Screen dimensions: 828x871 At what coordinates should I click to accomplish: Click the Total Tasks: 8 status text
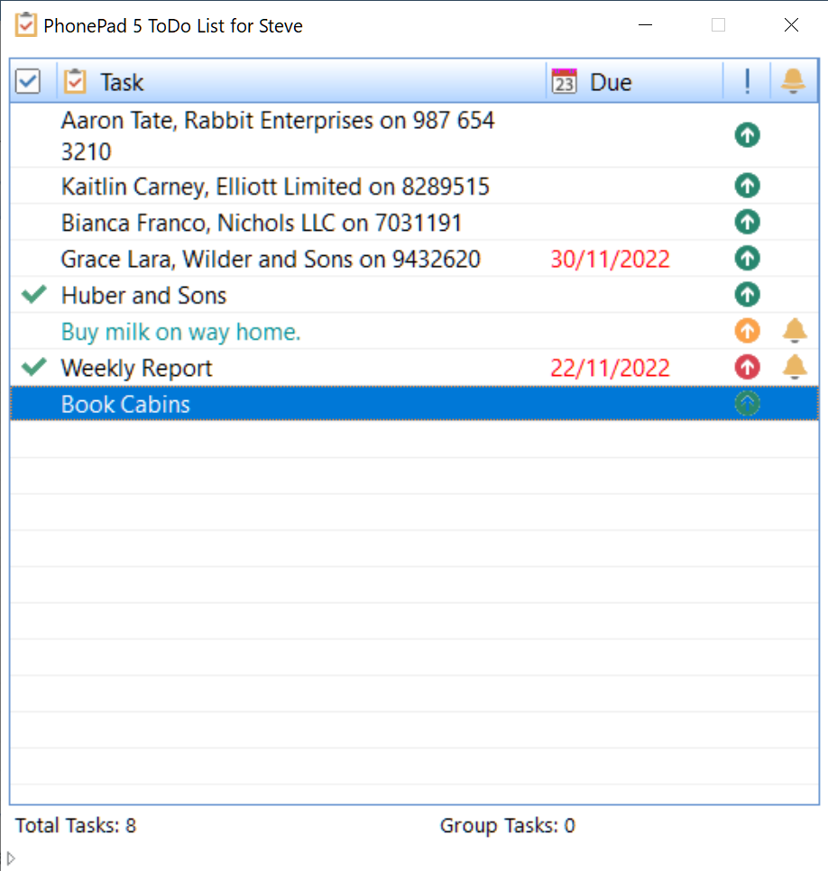(76, 825)
